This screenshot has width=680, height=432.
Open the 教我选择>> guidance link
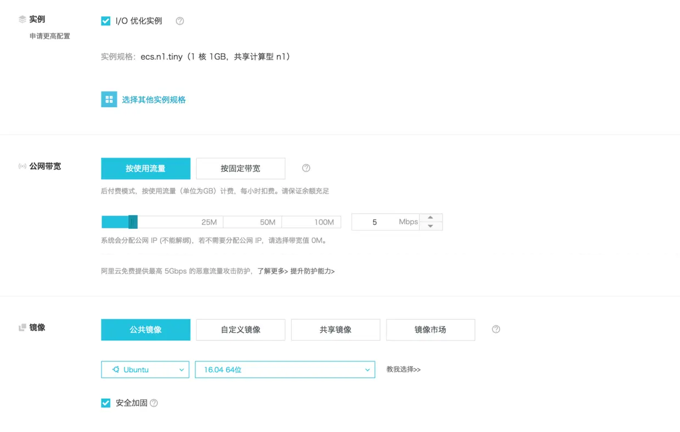click(x=403, y=370)
